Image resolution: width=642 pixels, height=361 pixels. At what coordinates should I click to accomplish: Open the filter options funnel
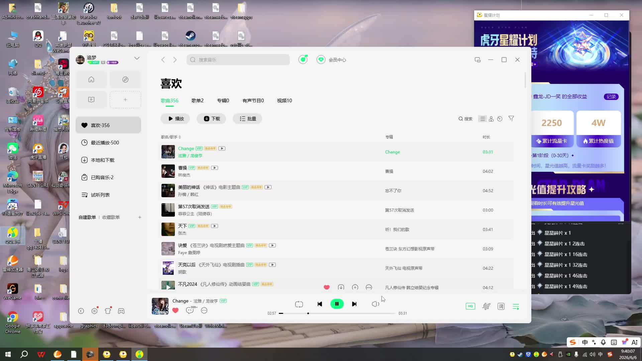511,119
